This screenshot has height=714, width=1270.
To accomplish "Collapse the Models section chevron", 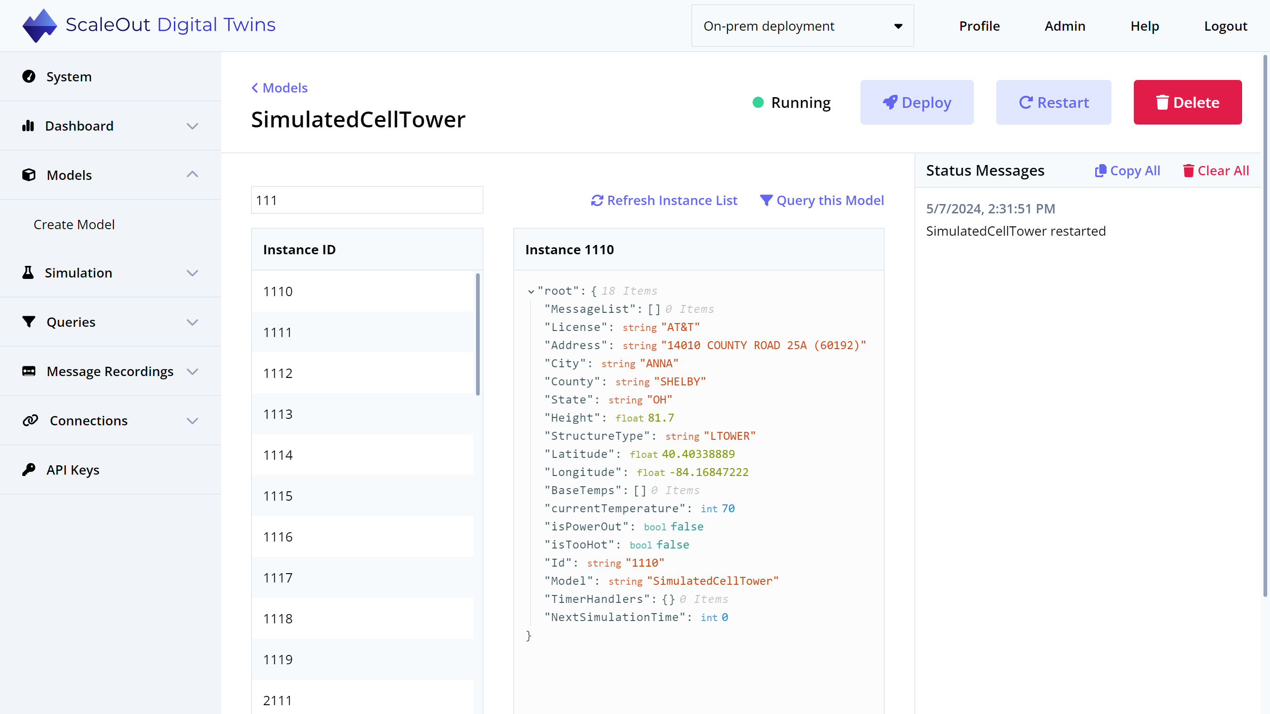I will pos(192,175).
